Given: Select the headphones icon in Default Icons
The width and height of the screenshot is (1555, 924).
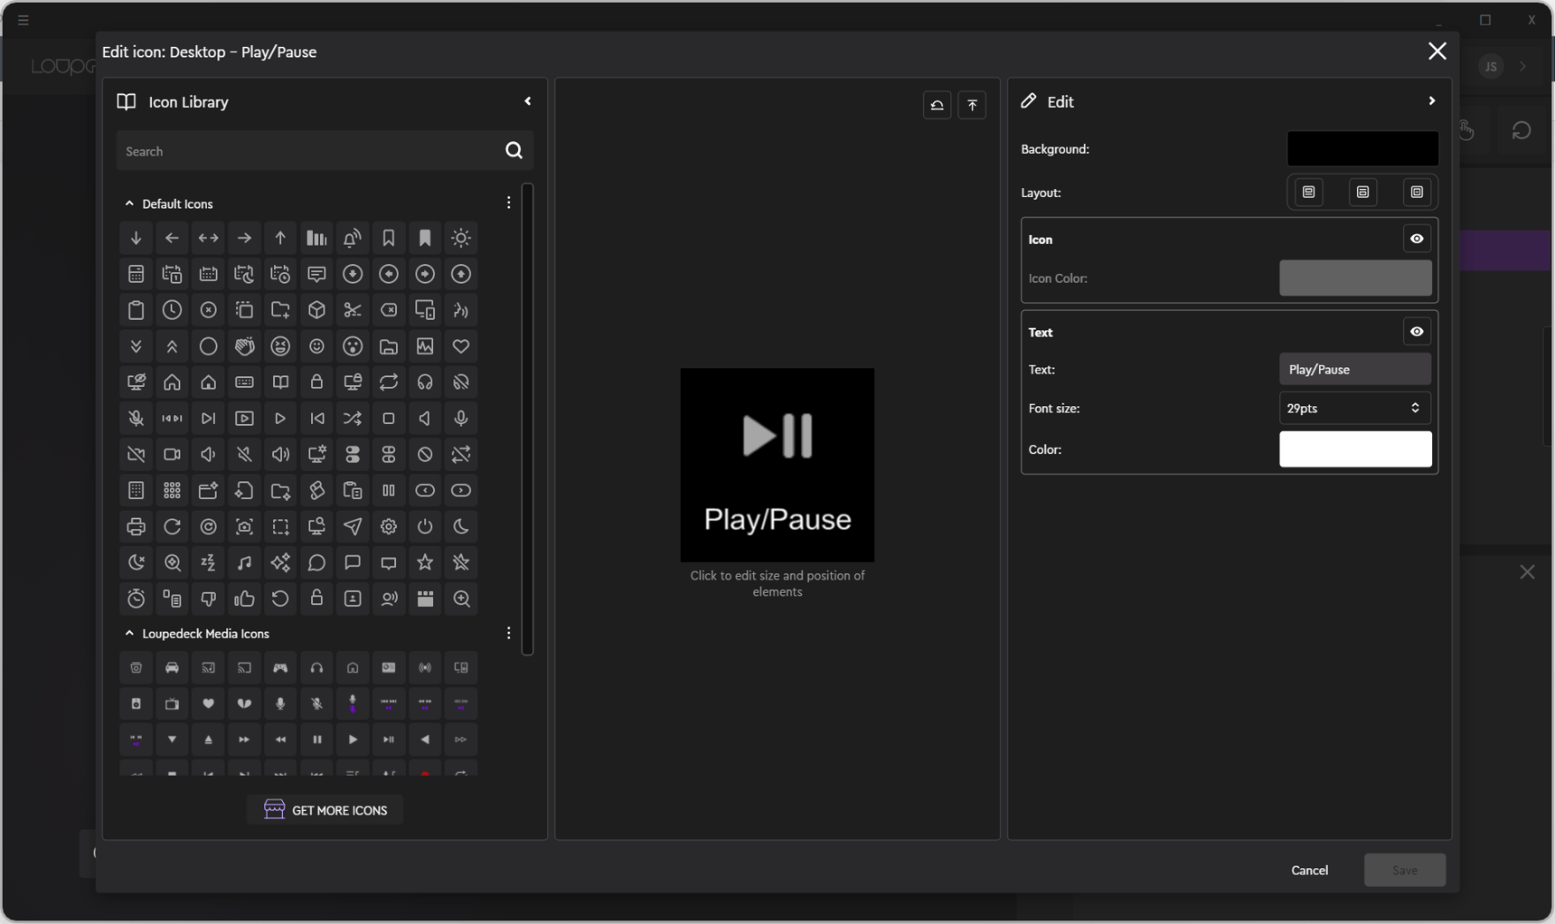Looking at the screenshot, I should pyautogui.click(x=425, y=382).
